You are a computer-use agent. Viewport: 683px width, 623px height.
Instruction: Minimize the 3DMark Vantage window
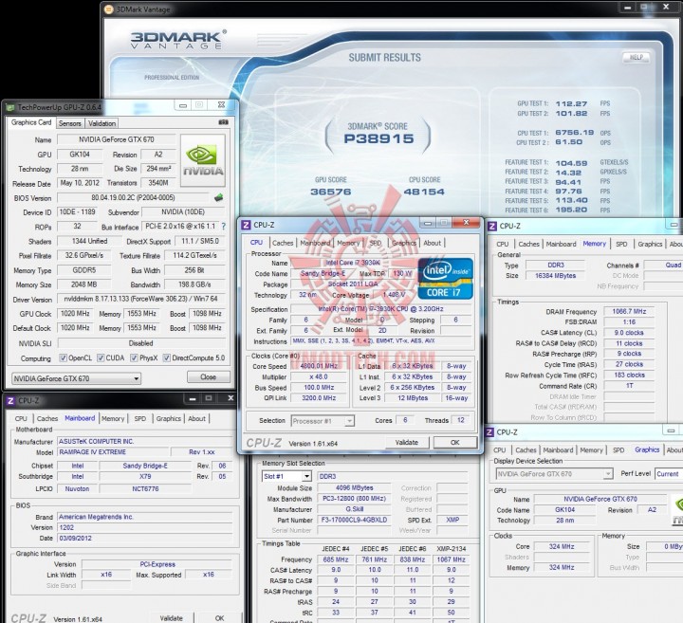(x=628, y=8)
